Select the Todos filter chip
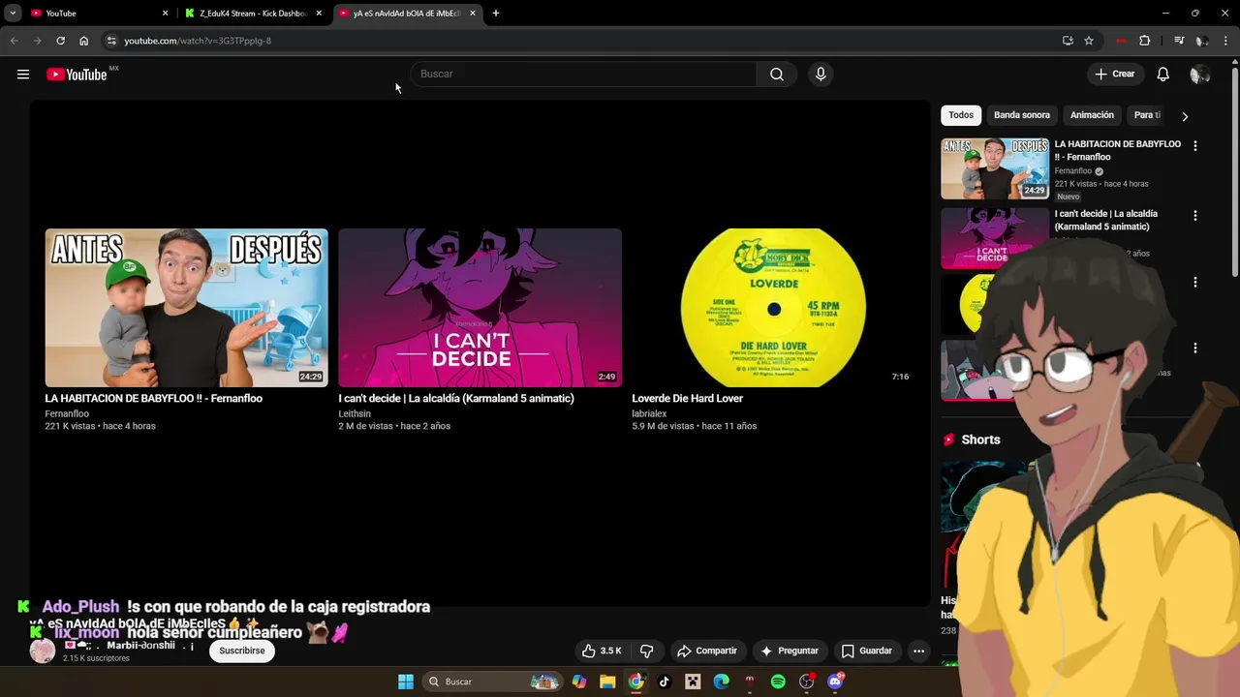 [x=961, y=115]
